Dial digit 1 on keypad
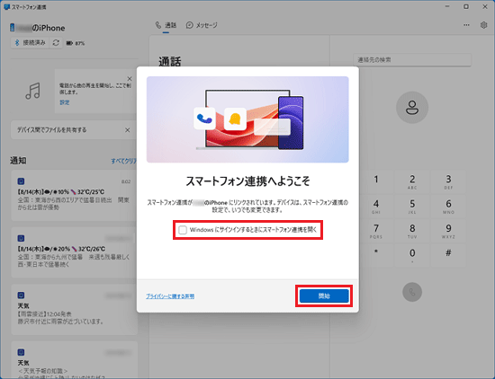Image resolution: width=495 pixels, height=379 pixels. (x=376, y=181)
